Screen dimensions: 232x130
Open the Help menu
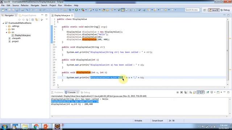[x=76, y=5]
